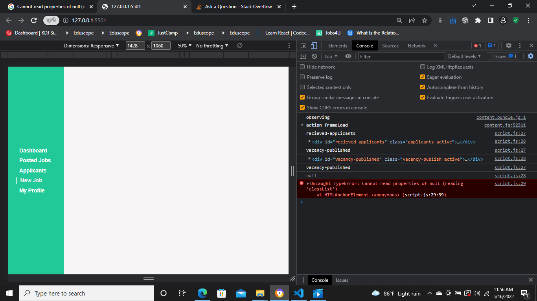
Task: Open a new browser tab
Action: (x=294, y=7)
